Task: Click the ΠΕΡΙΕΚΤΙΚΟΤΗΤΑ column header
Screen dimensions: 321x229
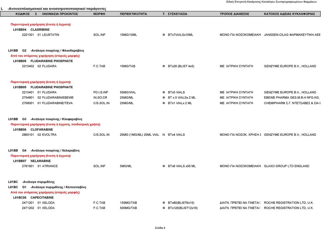Action: pos(133,14)
